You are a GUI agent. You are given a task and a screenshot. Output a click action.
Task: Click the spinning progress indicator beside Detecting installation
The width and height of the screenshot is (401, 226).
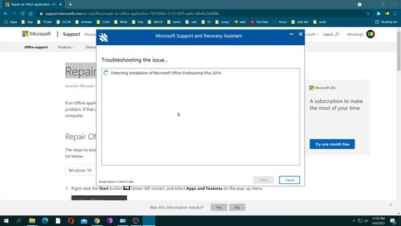pos(106,73)
